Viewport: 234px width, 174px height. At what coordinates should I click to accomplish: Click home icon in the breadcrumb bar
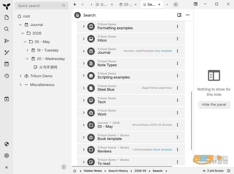tap(75, 171)
